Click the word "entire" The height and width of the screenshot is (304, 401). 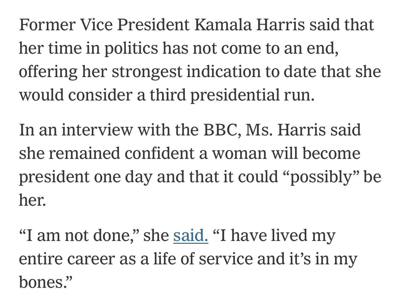(x=40, y=259)
